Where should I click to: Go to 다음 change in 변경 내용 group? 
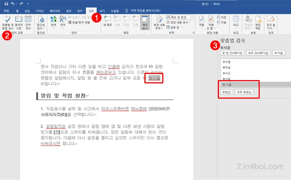coord(222,22)
